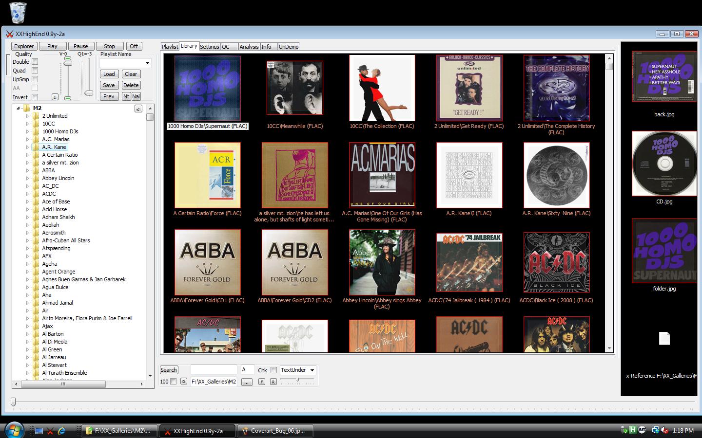The width and height of the screenshot is (702, 438).
Task: Click the Windows Start orb
Action: pos(14,430)
